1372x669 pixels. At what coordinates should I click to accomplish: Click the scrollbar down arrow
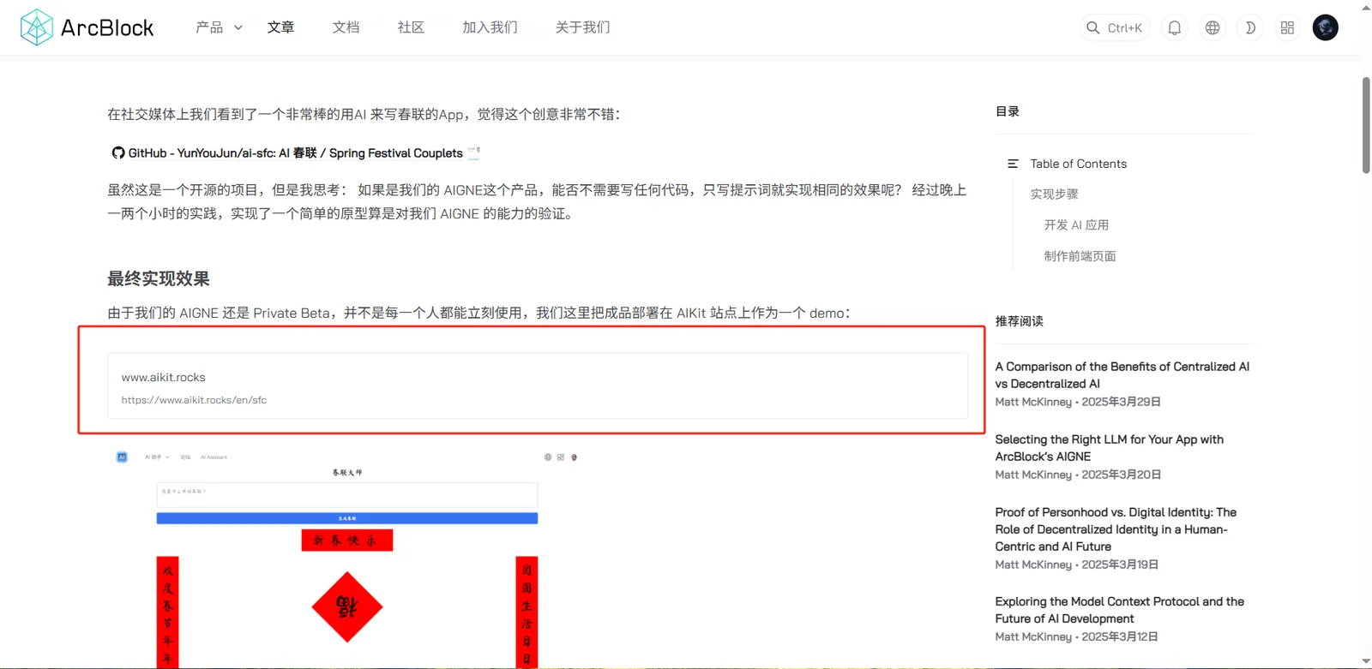pos(1366,661)
